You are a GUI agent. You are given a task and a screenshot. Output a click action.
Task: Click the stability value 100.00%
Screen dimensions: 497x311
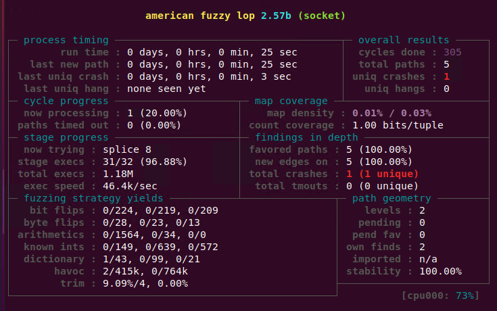440,271
